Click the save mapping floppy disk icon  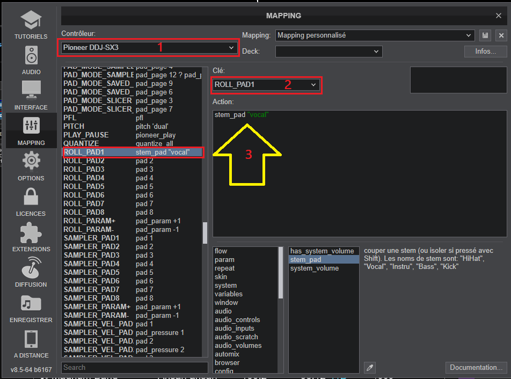point(485,35)
